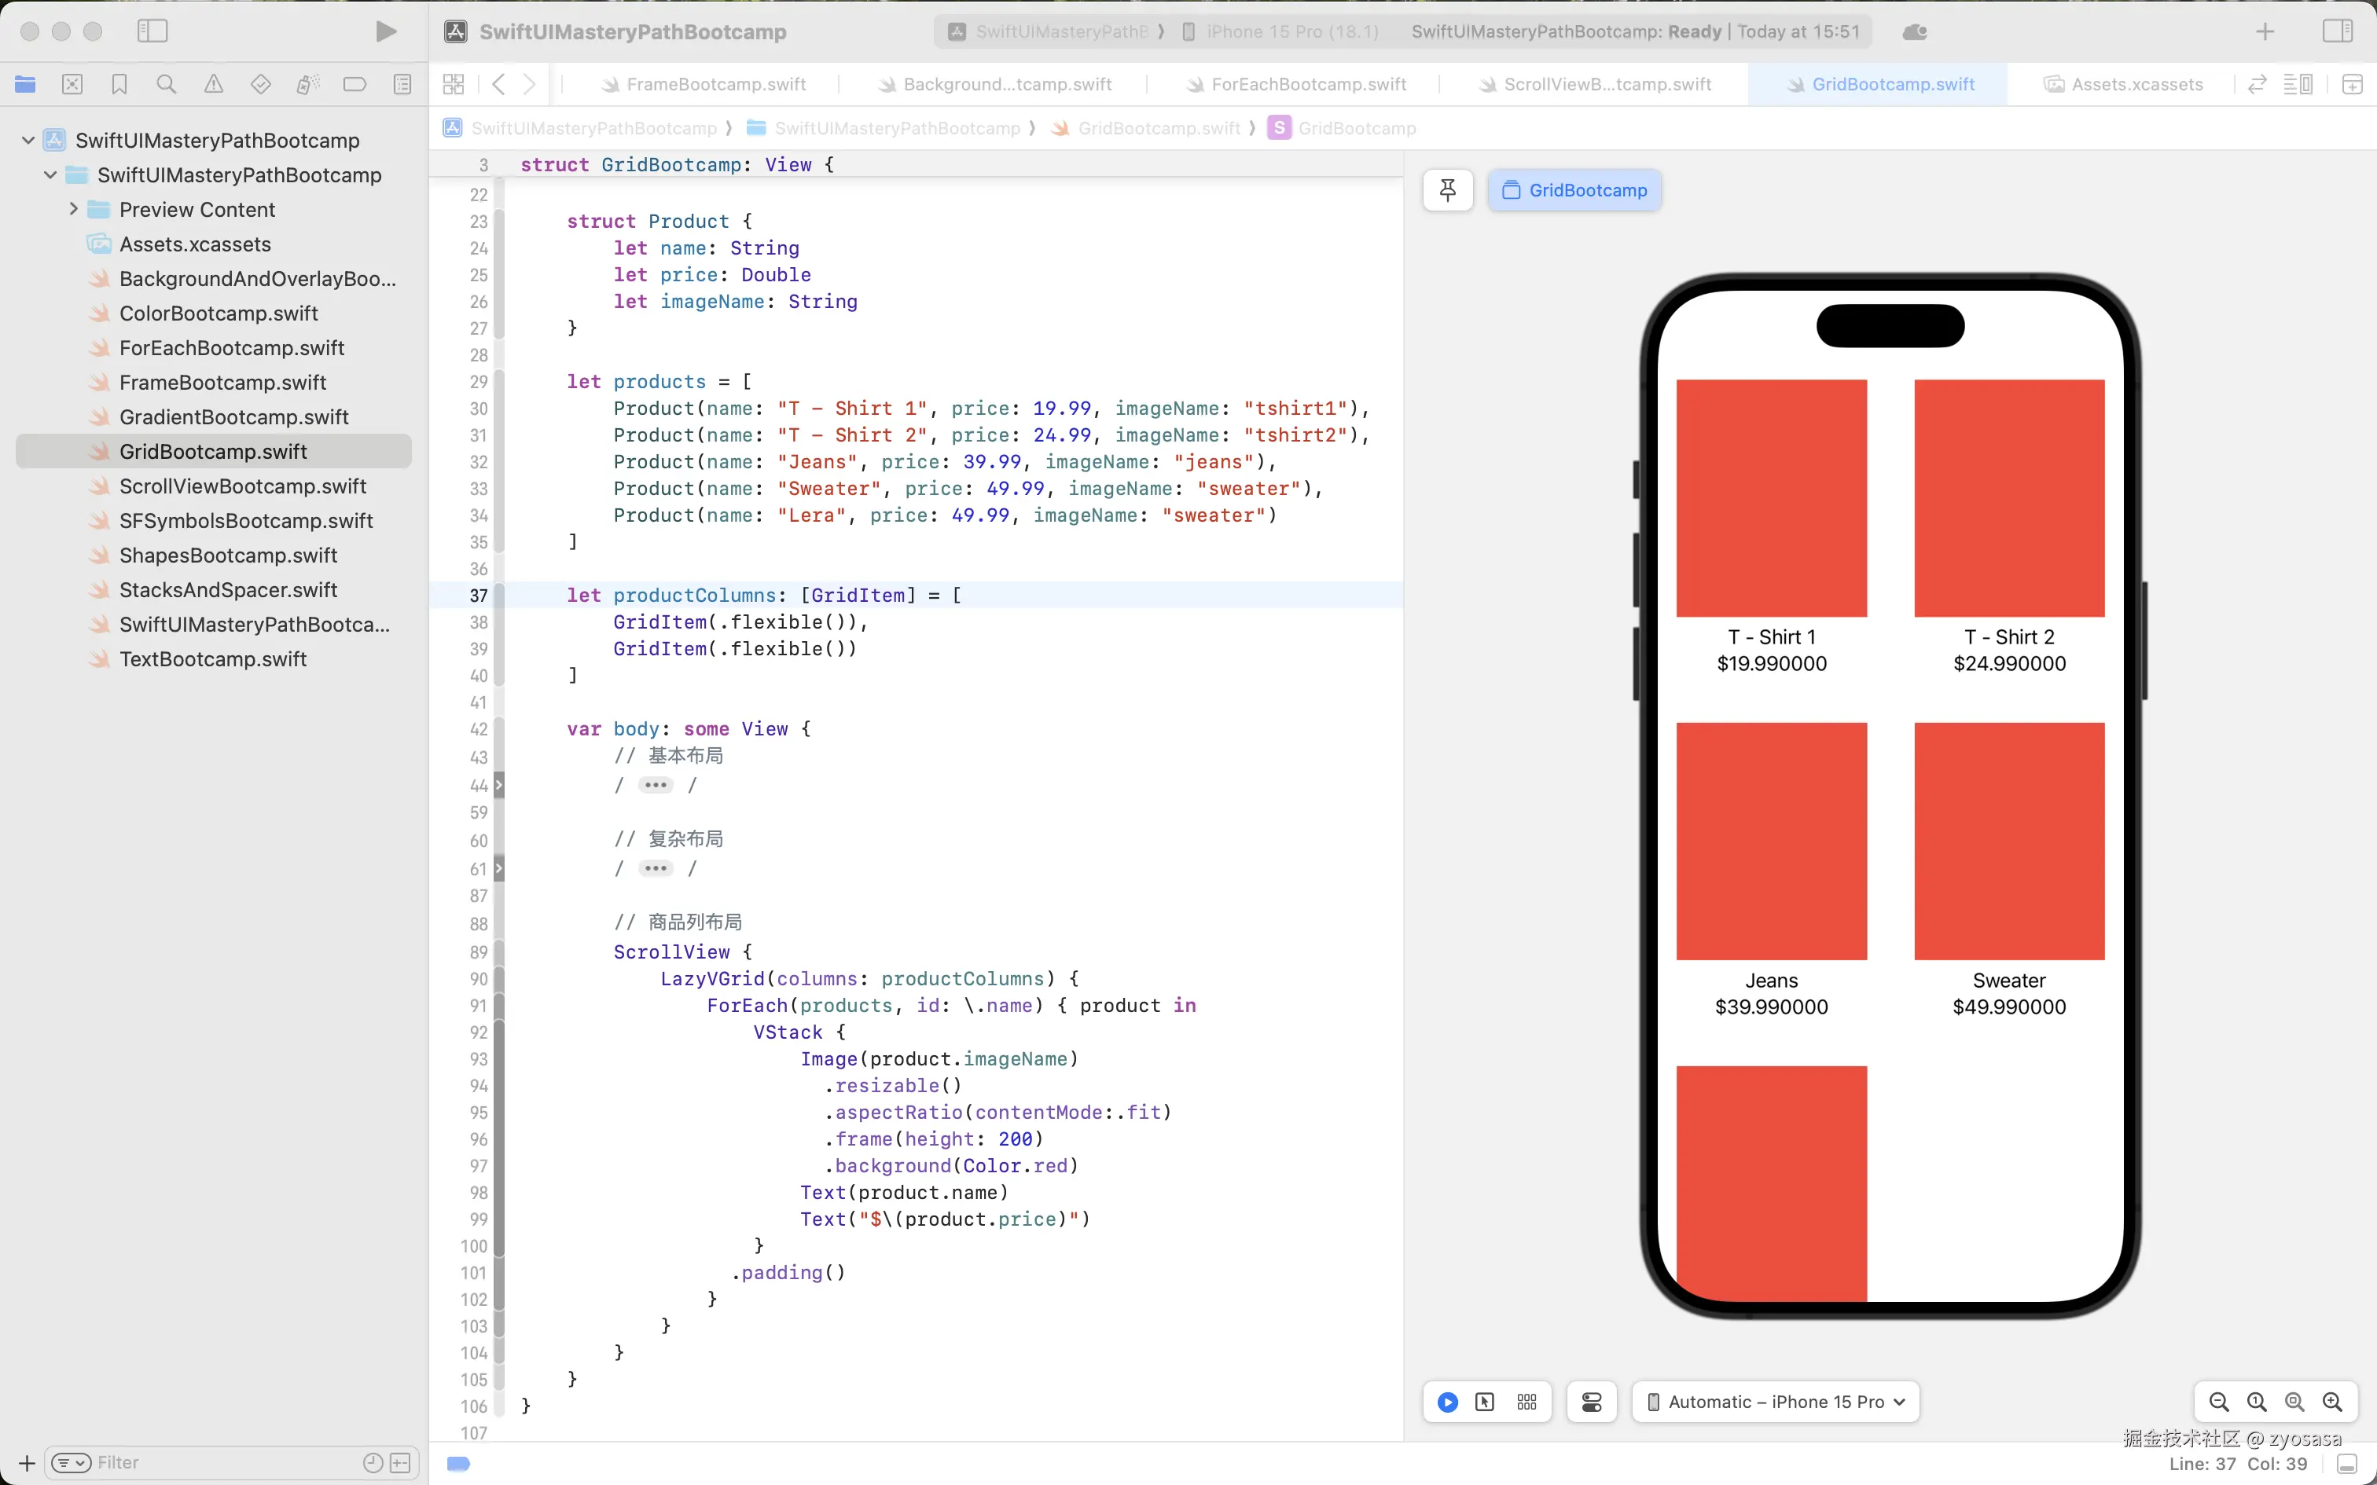Pin the canvas preview
The image size is (2377, 1485).
coord(1447,190)
